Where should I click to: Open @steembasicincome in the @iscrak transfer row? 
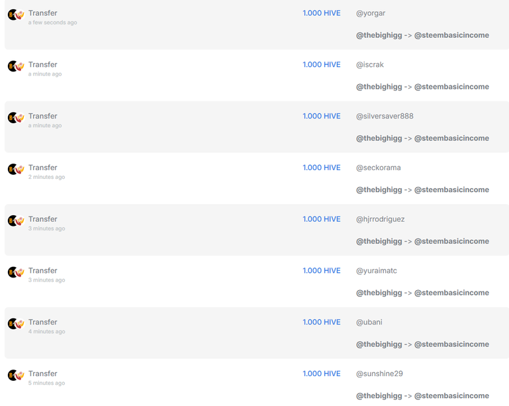tap(451, 87)
